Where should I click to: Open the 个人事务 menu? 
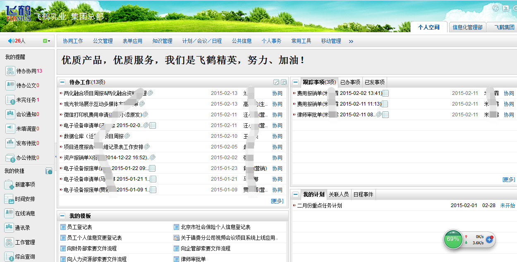click(x=271, y=41)
